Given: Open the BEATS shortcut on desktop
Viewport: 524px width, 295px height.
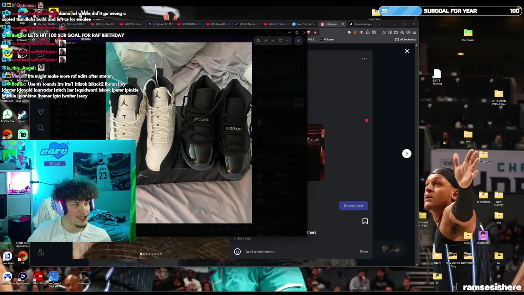Looking at the screenshot, I should pos(437,77).
